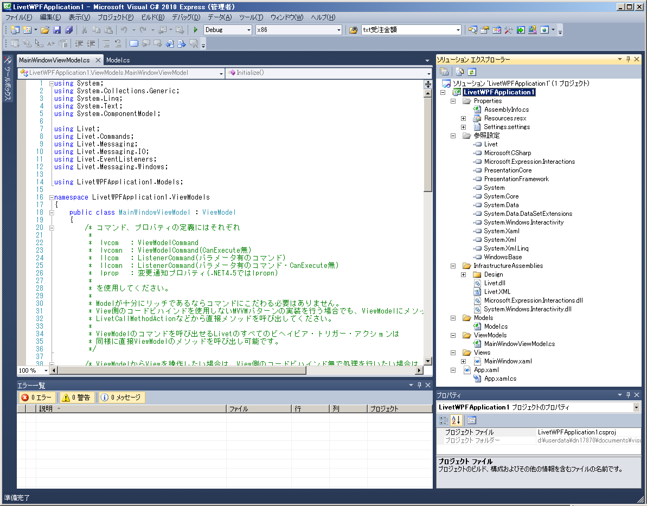The image size is (647, 506).
Task: Increase line indent with the indent icon
Action: (91, 43)
